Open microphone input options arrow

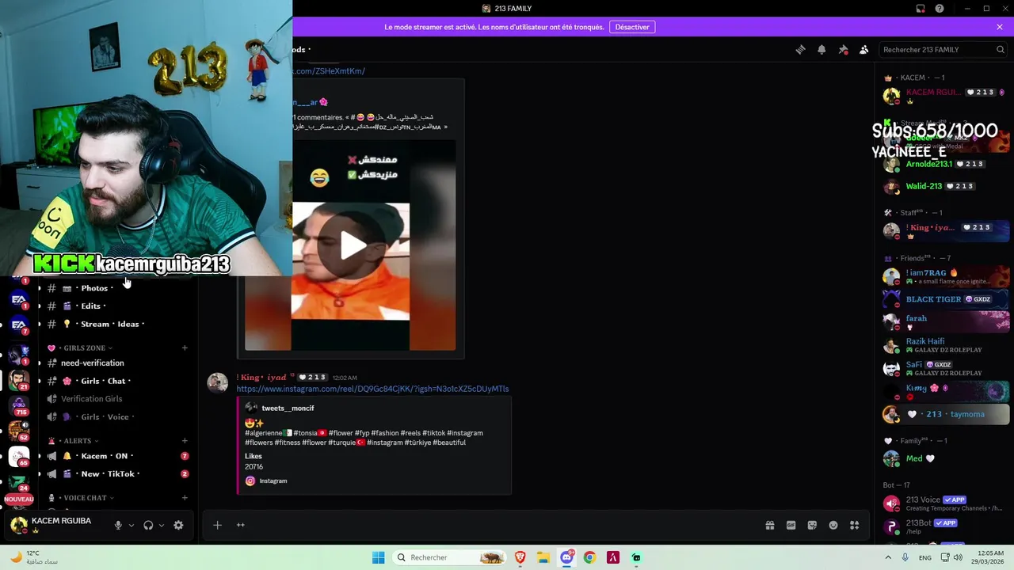pos(132,525)
